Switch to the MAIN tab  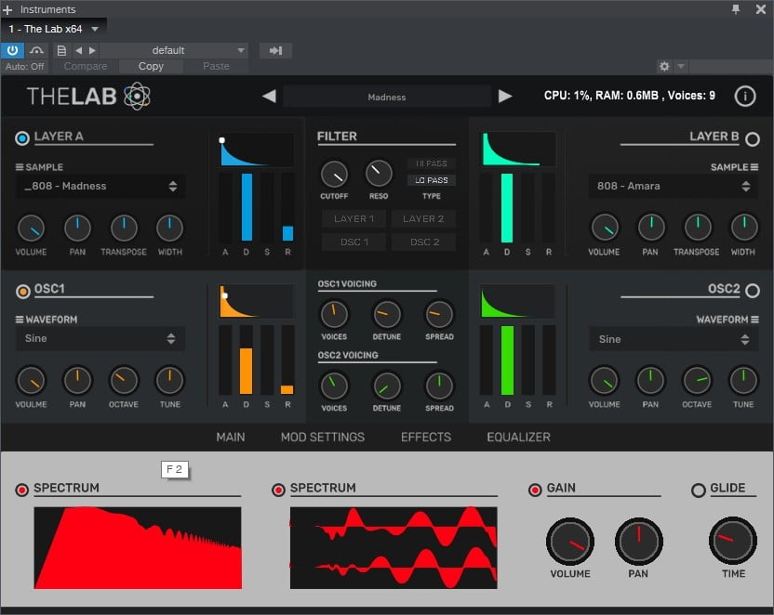(231, 438)
